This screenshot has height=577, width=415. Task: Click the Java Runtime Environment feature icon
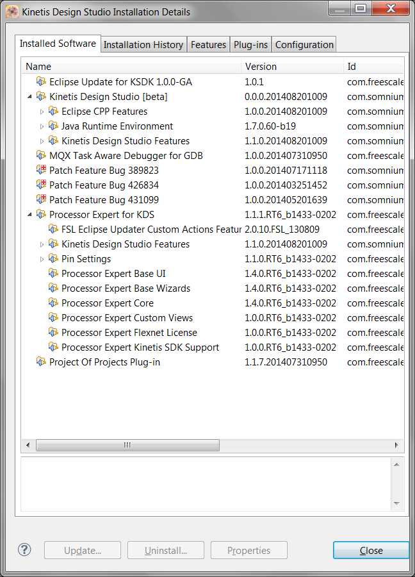(x=54, y=126)
